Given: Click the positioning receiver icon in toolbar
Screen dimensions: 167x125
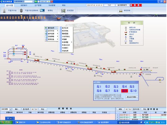Looking at the screenshot, I should [21, 10].
